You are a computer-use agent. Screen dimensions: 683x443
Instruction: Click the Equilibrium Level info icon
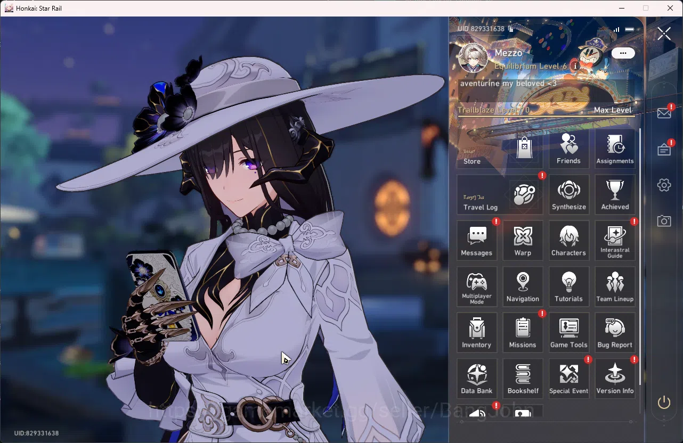(575, 66)
